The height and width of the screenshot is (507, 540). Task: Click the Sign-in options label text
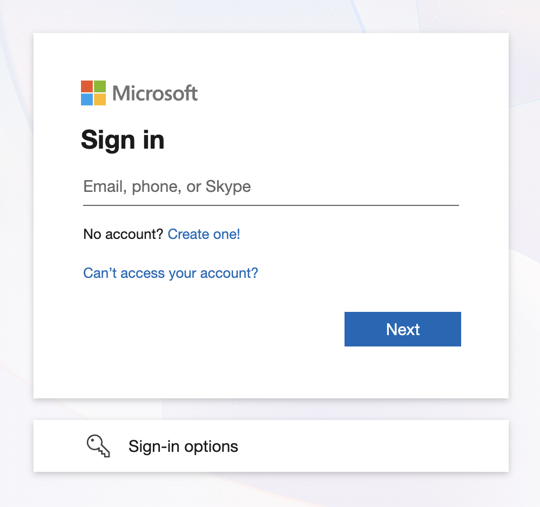183,446
